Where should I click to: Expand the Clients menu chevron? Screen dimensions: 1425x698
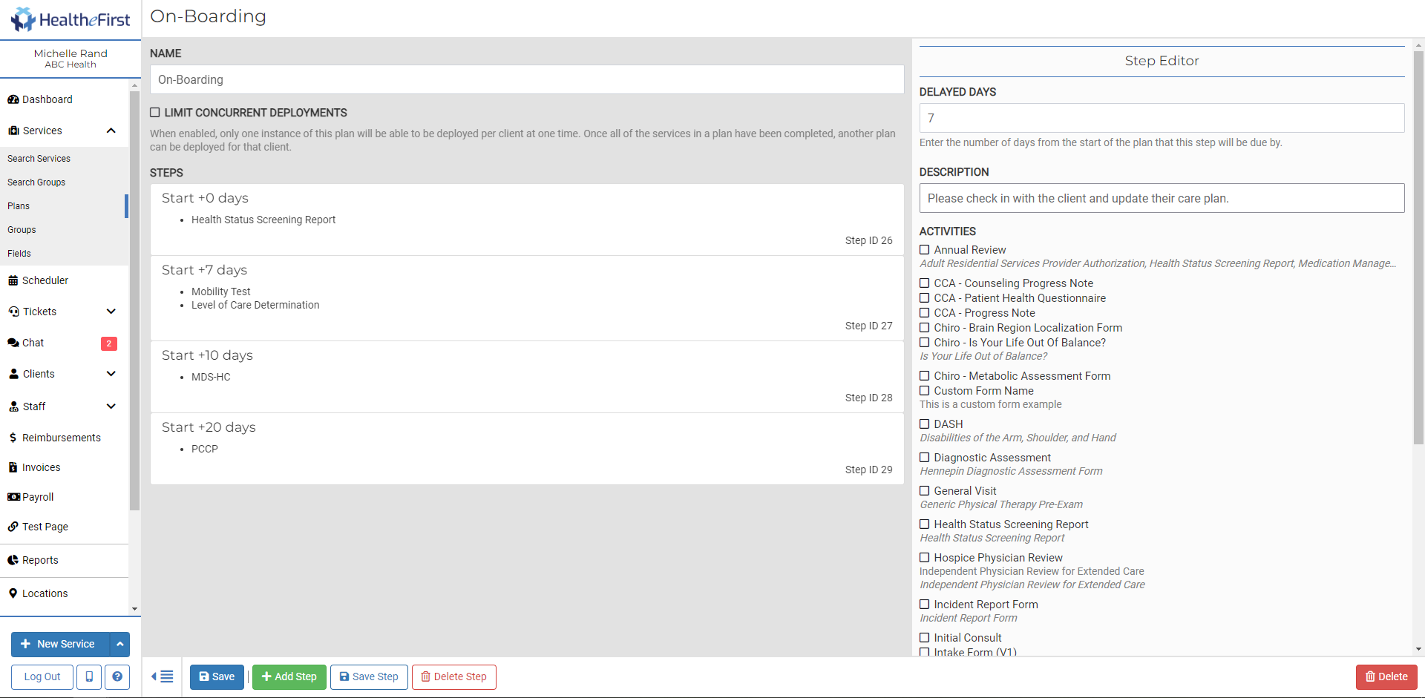[111, 374]
